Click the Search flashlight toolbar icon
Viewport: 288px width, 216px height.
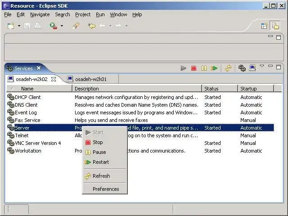(x=76, y=26)
